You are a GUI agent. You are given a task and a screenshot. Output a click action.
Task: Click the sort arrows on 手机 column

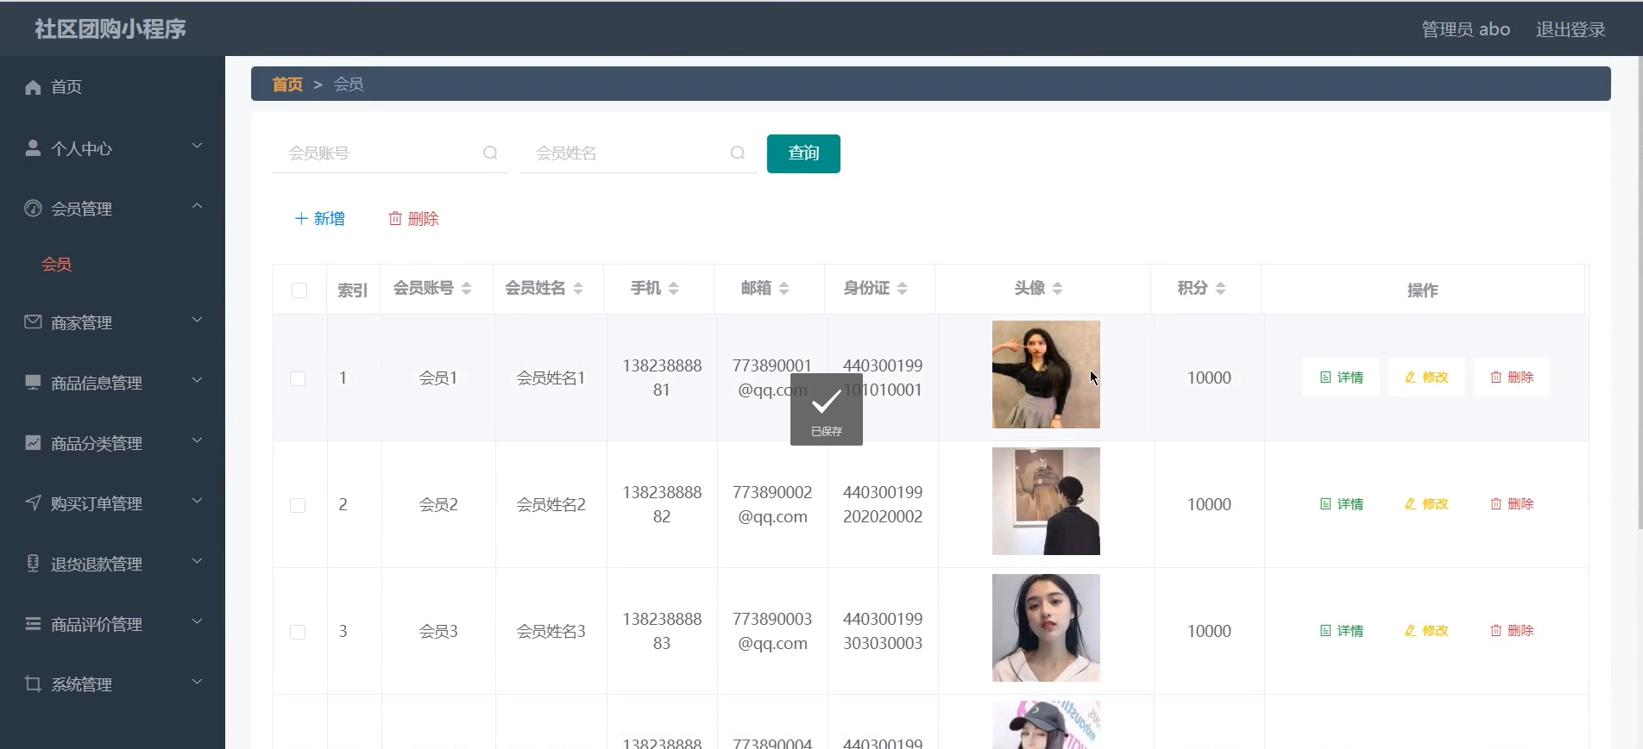tap(673, 289)
